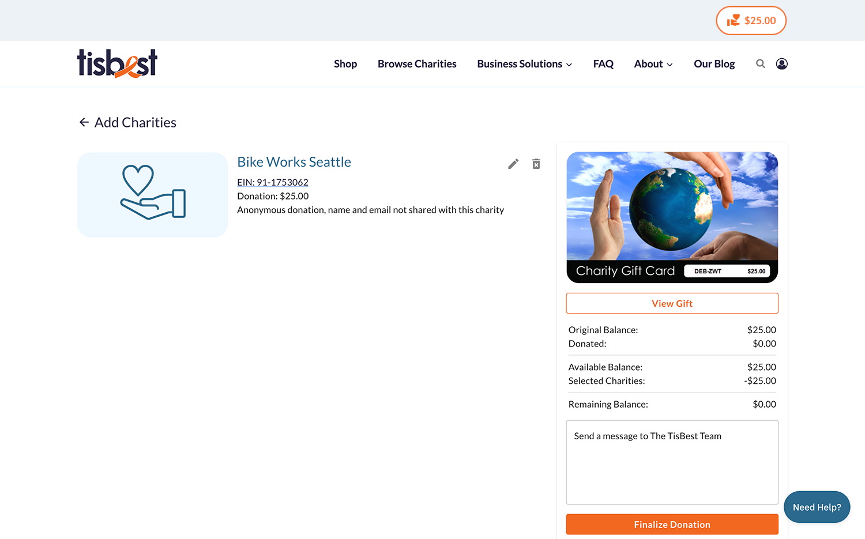Click the TisBest logo
Screen dimensions: 865x539
(117, 63)
